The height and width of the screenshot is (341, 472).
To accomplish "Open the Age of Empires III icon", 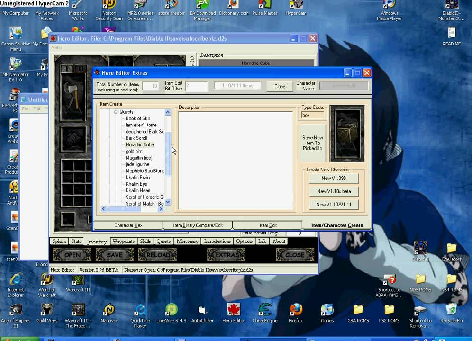I will pos(16,316).
